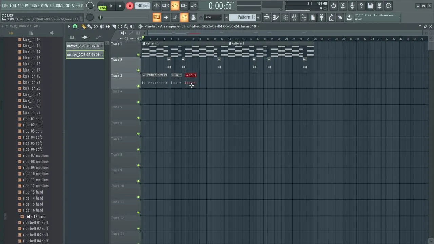Toggle loop recording icon
This screenshot has width=434, height=244.
click(x=193, y=6)
